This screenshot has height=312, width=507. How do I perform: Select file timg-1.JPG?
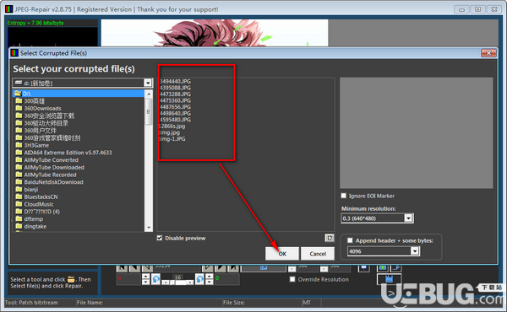tap(172, 139)
